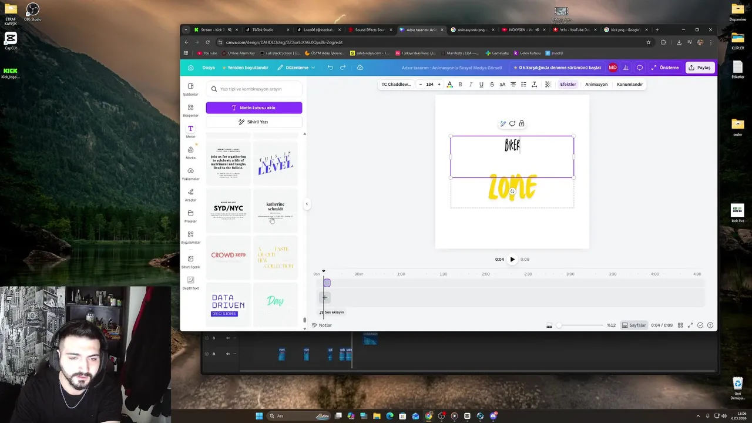Toggle italic formatting
The height and width of the screenshot is (423, 752).
tap(471, 84)
